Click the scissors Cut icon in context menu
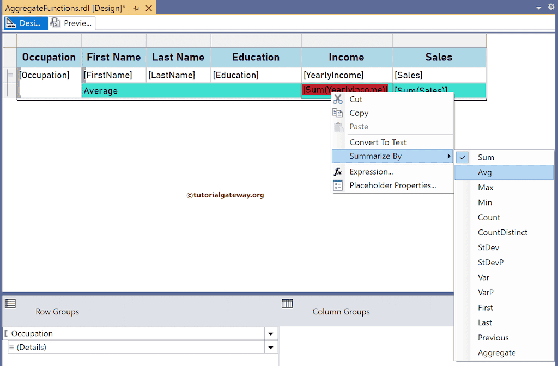 (x=338, y=100)
